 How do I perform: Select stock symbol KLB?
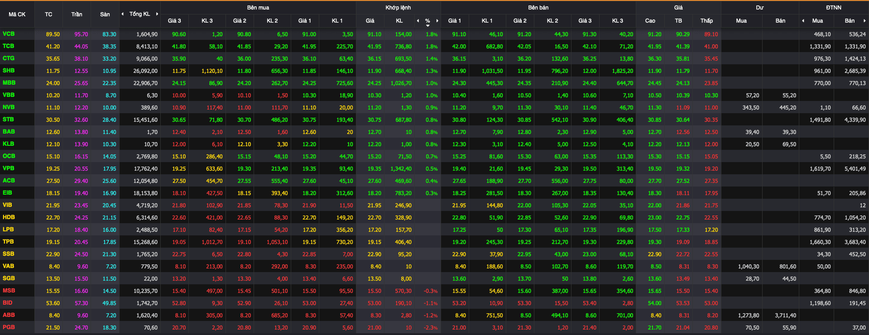pyautogui.click(x=8, y=144)
